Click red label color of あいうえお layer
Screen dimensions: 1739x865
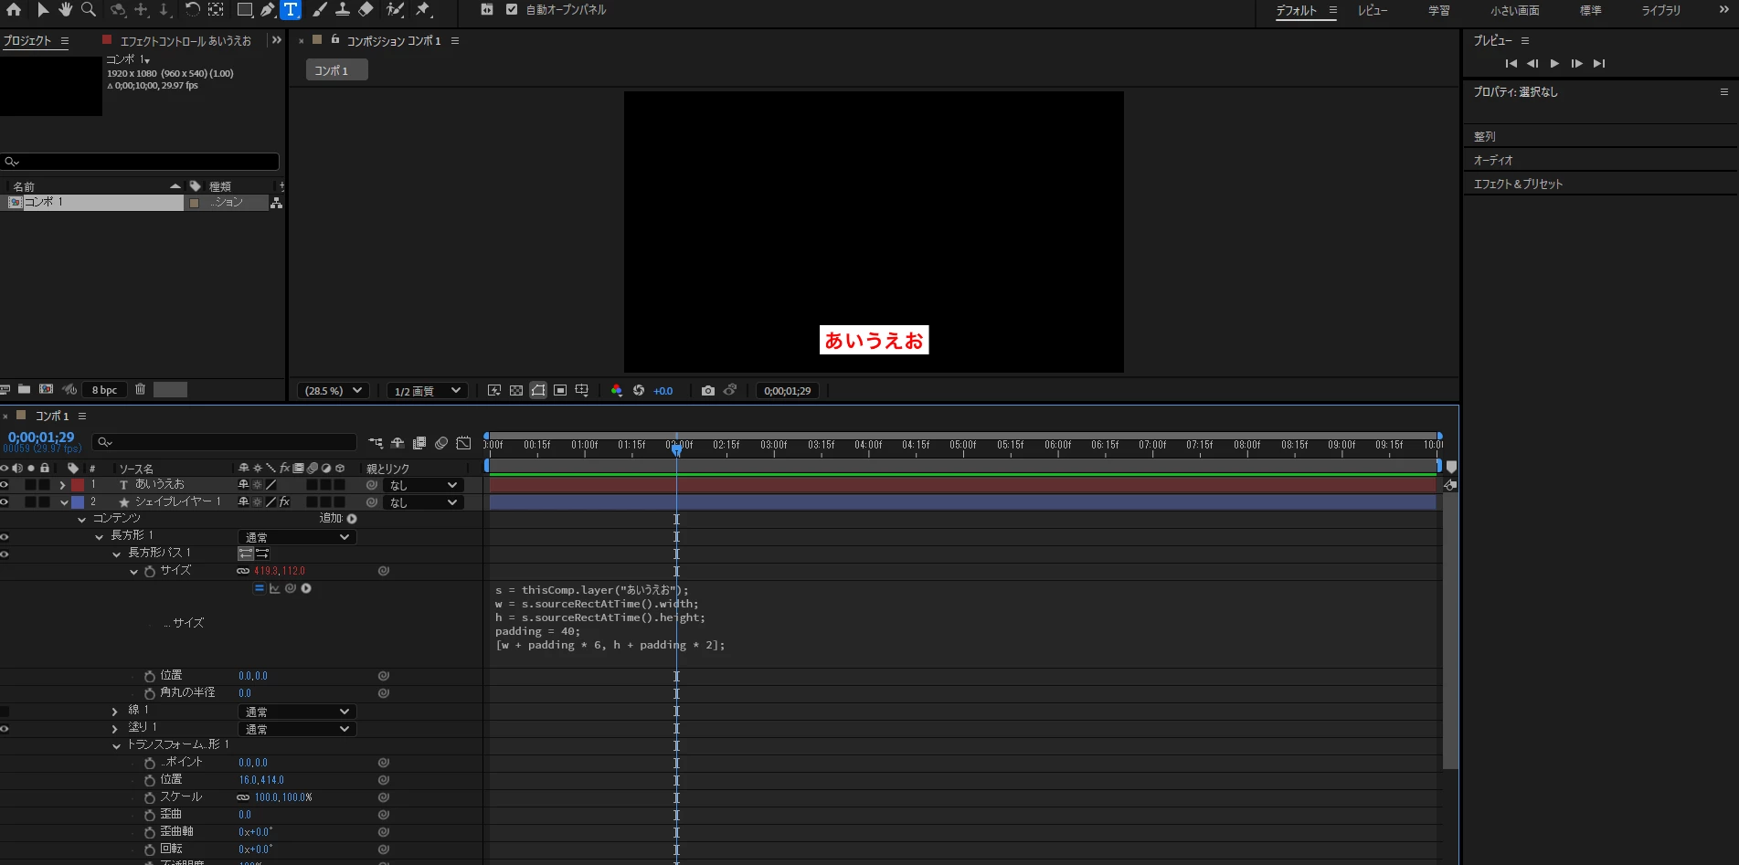click(x=78, y=485)
